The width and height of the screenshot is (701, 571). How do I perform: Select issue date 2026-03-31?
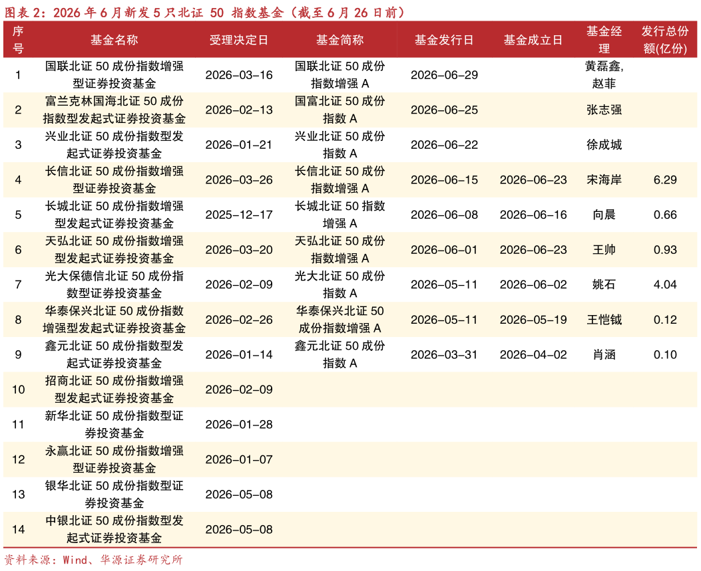tap(444, 354)
